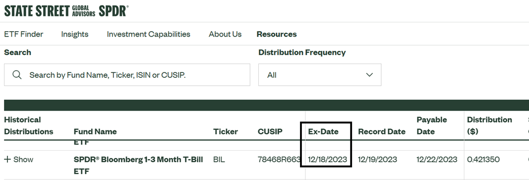Click the magnifier icon in the search box
The image size is (529, 180).
pos(17,75)
